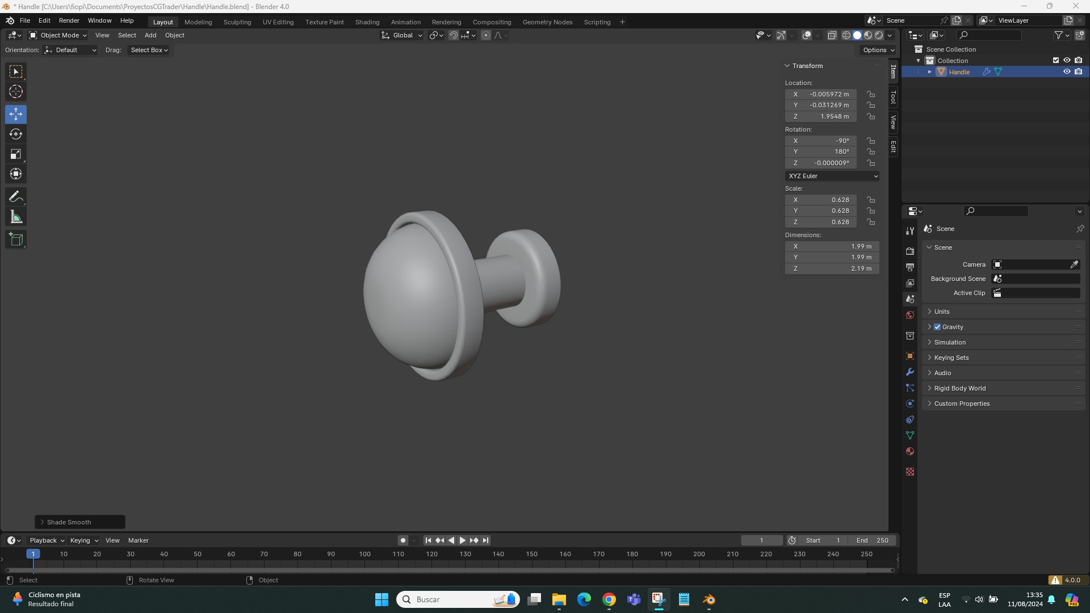The width and height of the screenshot is (1090, 613).
Task: Open the Modifiers wrench properties tab
Action: (910, 372)
